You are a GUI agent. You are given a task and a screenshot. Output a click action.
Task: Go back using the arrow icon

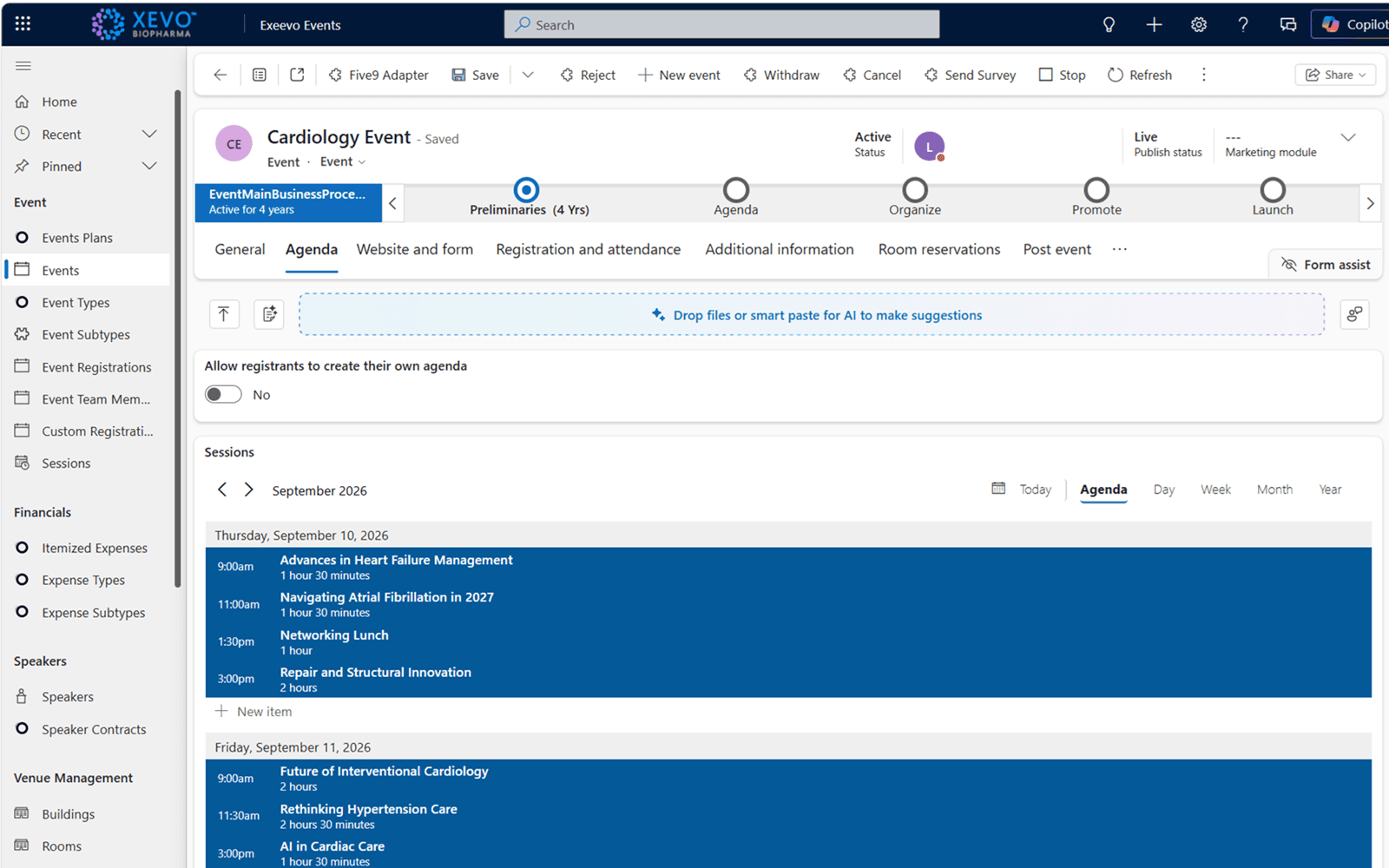(x=221, y=75)
